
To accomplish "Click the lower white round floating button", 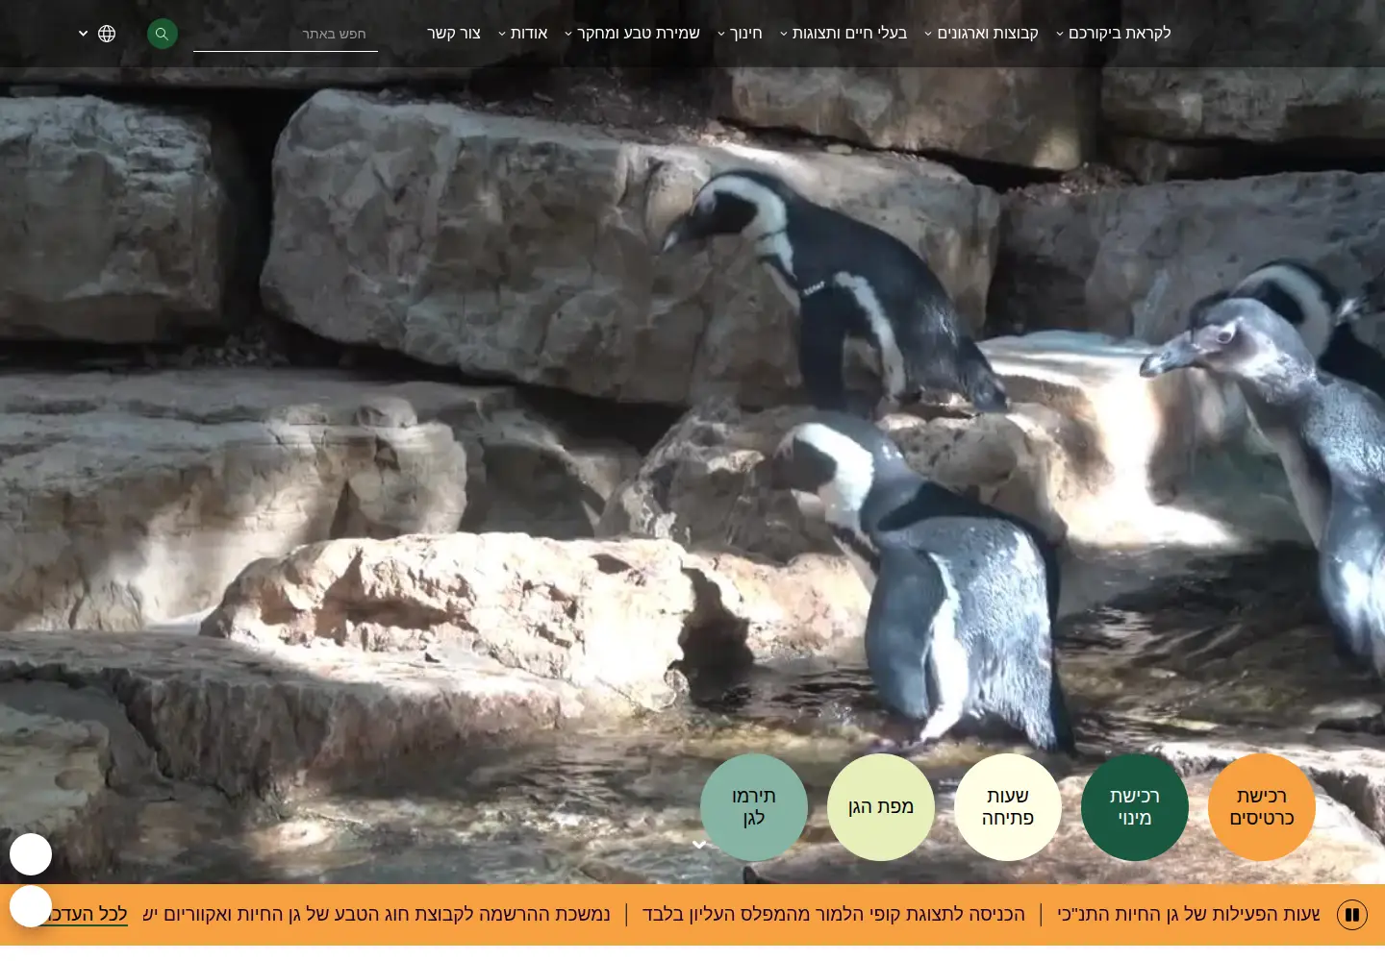I will coord(31,906).
